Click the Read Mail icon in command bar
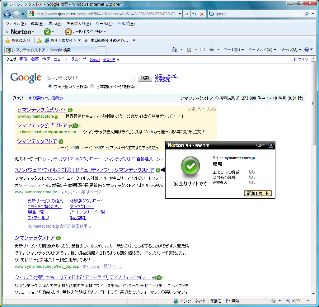The image size is (319, 307). coord(203,50)
